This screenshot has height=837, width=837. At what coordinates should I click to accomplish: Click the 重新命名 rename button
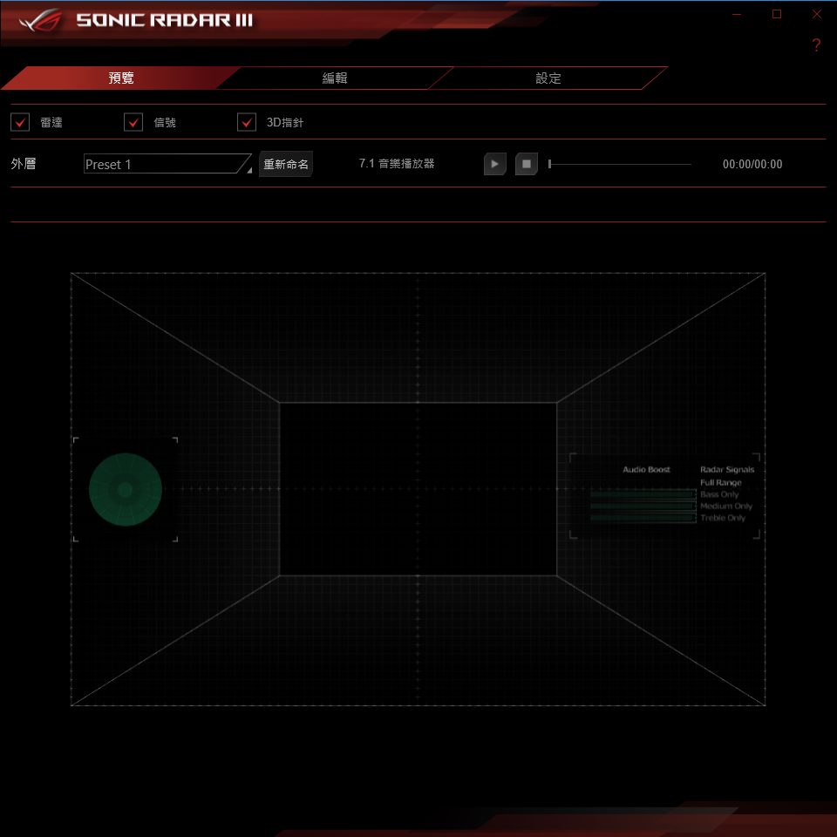(x=286, y=164)
